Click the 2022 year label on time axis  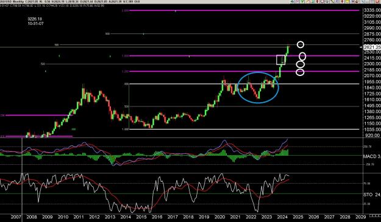[251, 217]
